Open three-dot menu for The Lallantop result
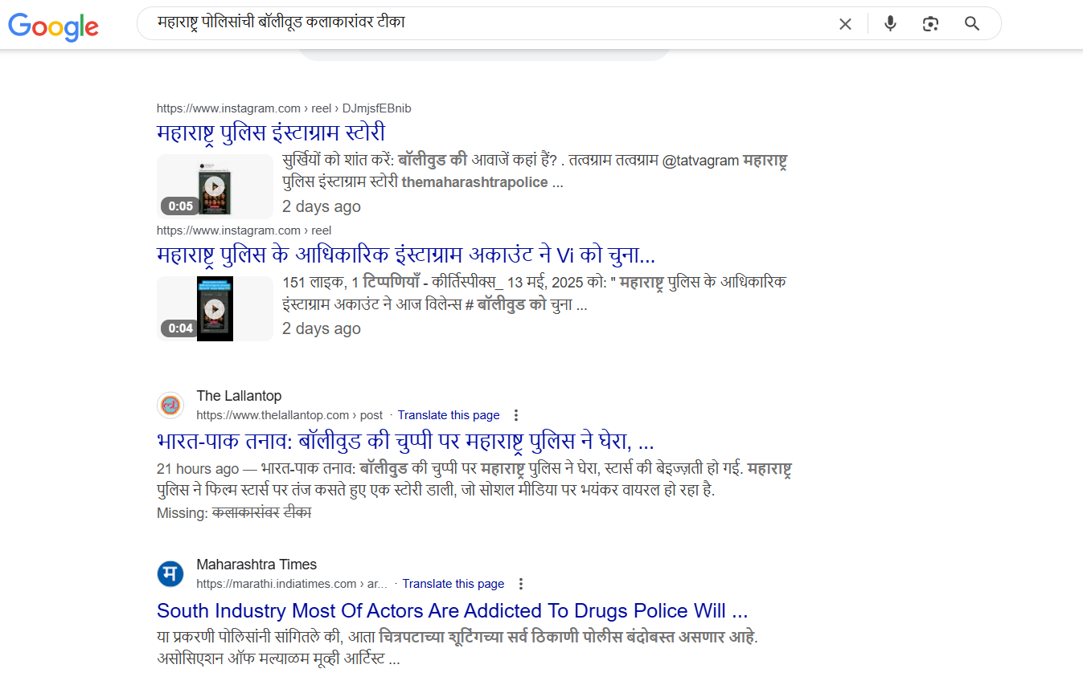This screenshot has width=1083, height=685. [x=516, y=415]
